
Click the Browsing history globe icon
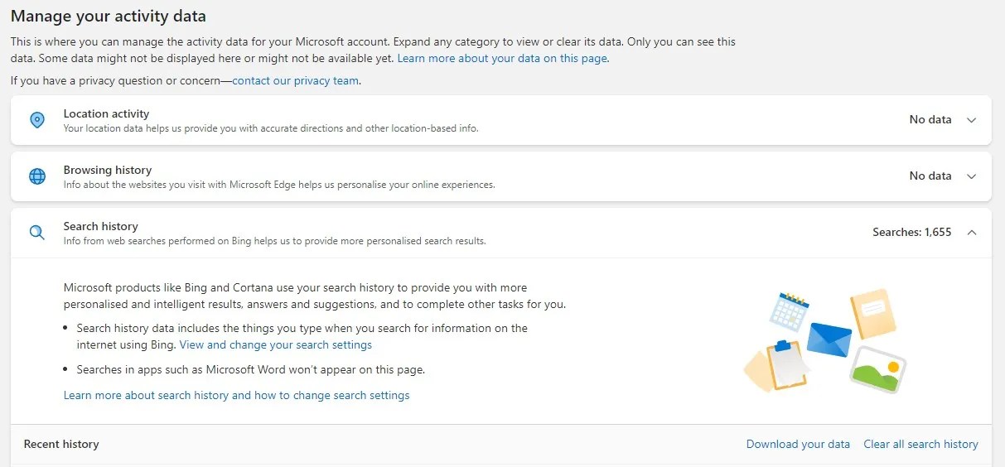coord(37,176)
